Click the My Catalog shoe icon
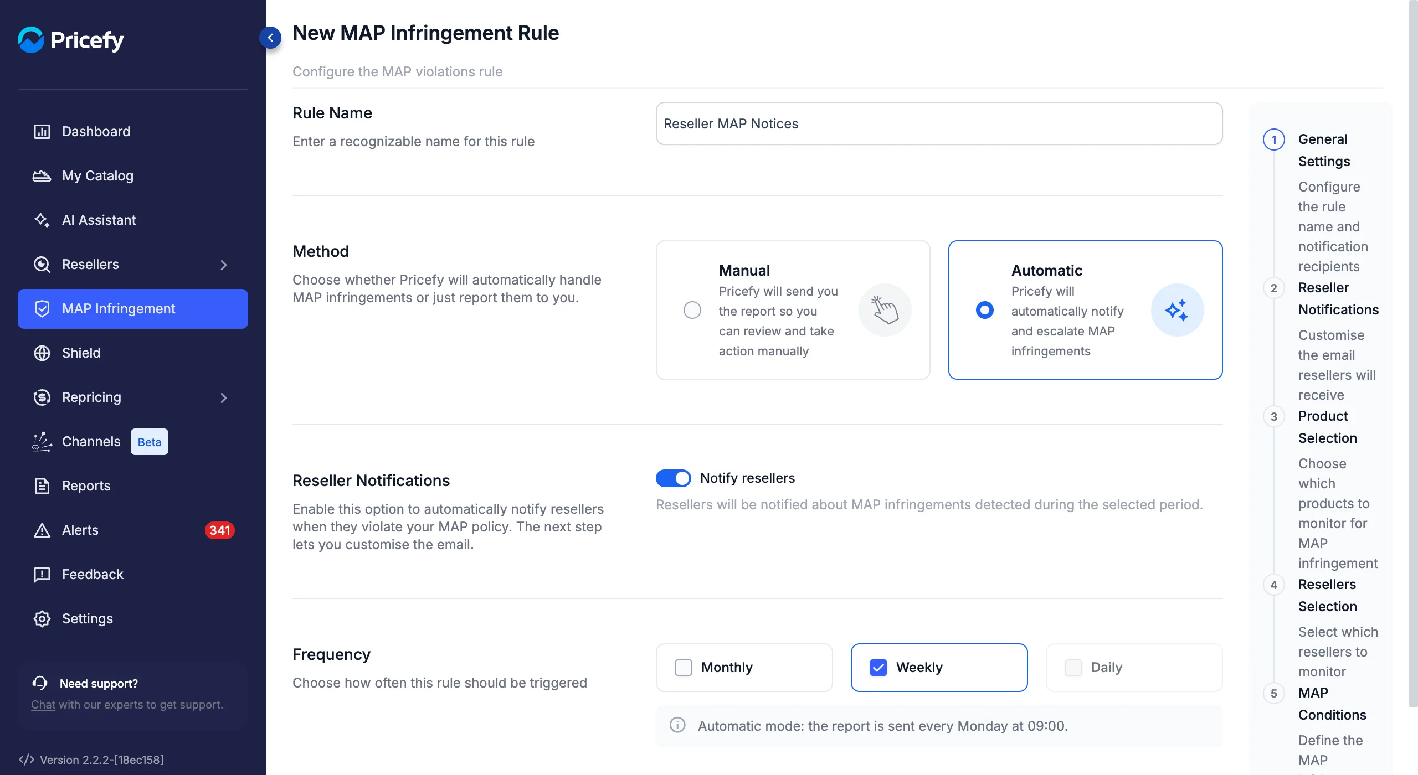This screenshot has width=1418, height=775. 42,176
